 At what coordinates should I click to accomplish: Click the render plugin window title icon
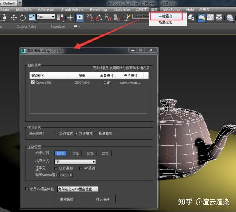click(x=23, y=51)
